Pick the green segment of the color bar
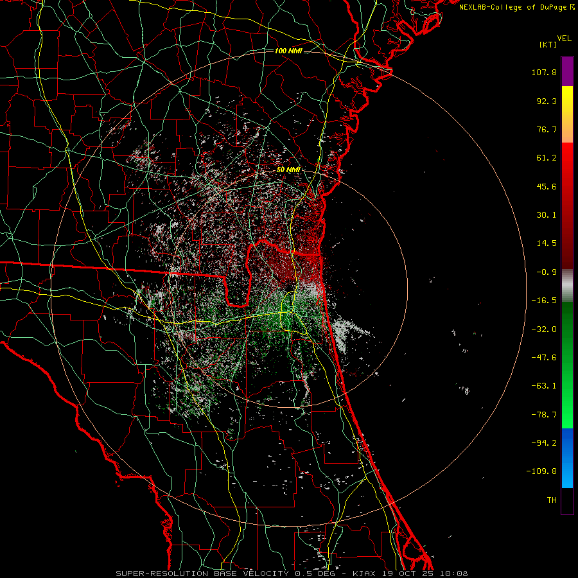The width and height of the screenshot is (578, 578). [567, 365]
